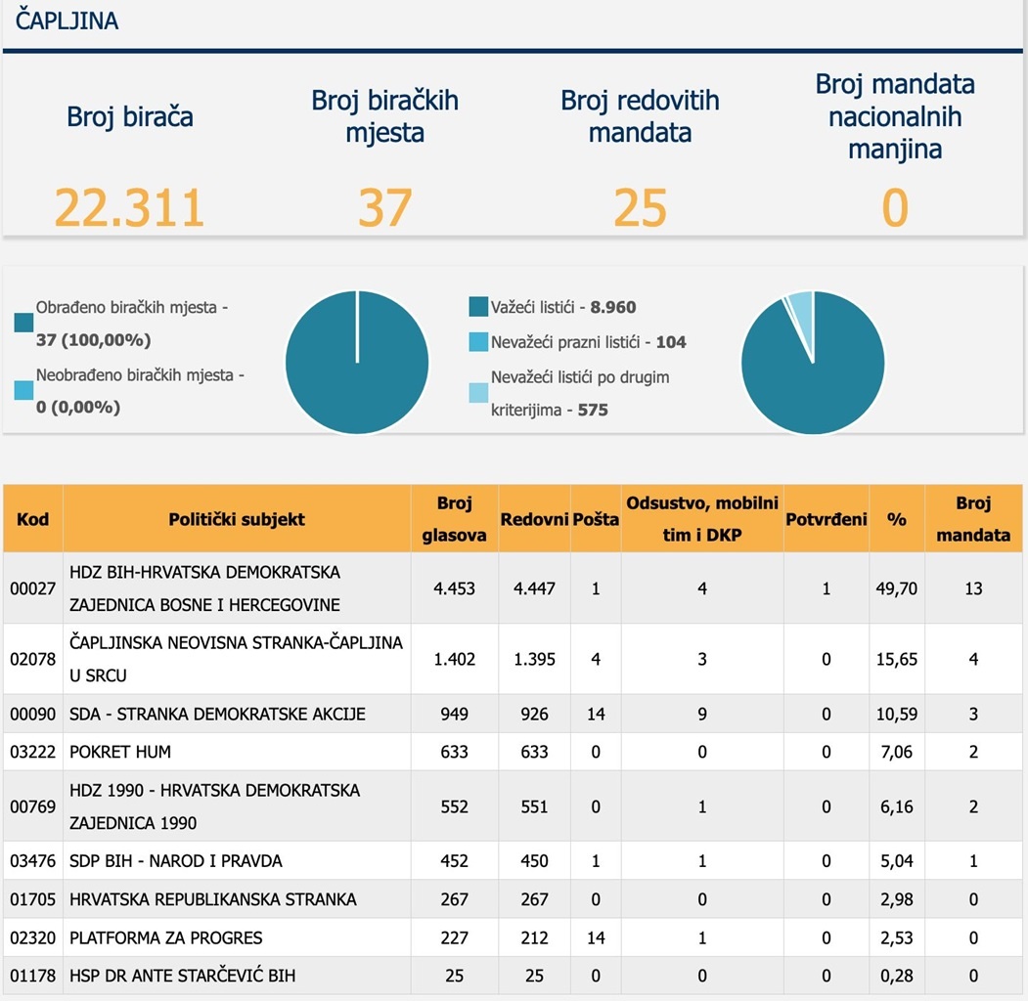Sort by Kod column header
Viewport: 1028px width, 1001px height.
coord(32,519)
